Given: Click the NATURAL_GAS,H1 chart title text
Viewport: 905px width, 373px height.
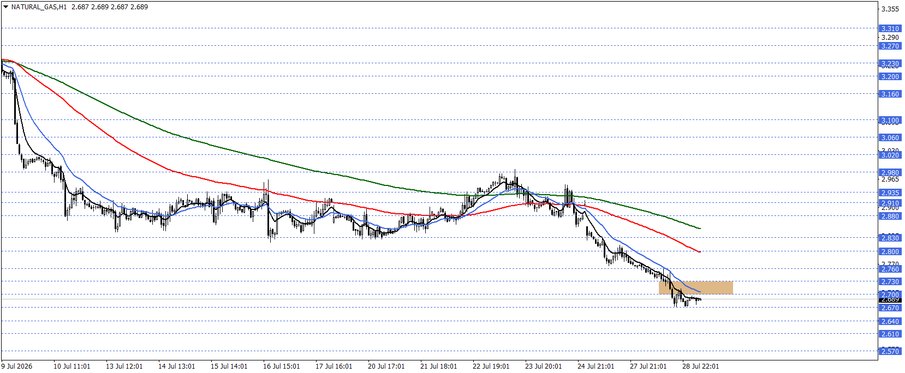Looking at the screenshot, I should (39, 7).
